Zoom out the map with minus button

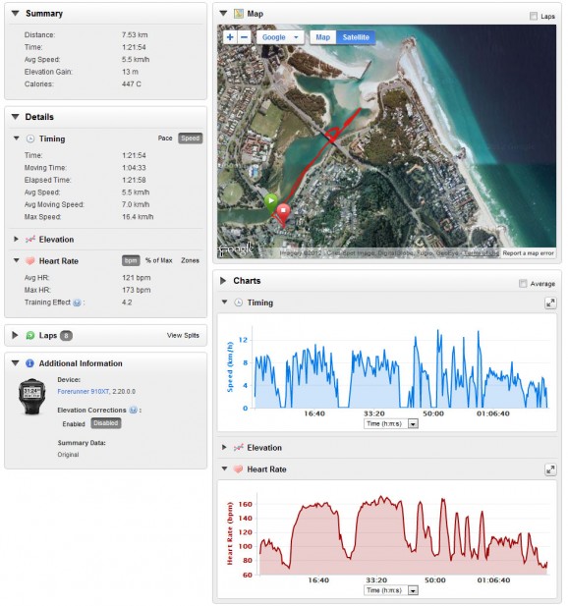244,37
